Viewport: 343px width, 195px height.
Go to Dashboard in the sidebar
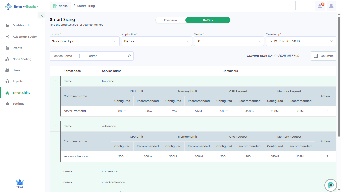click(x=20, y=25)
